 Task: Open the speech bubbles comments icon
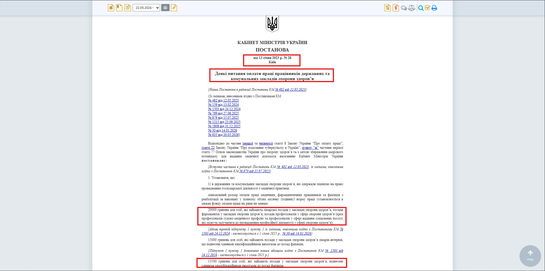[404, 8]
